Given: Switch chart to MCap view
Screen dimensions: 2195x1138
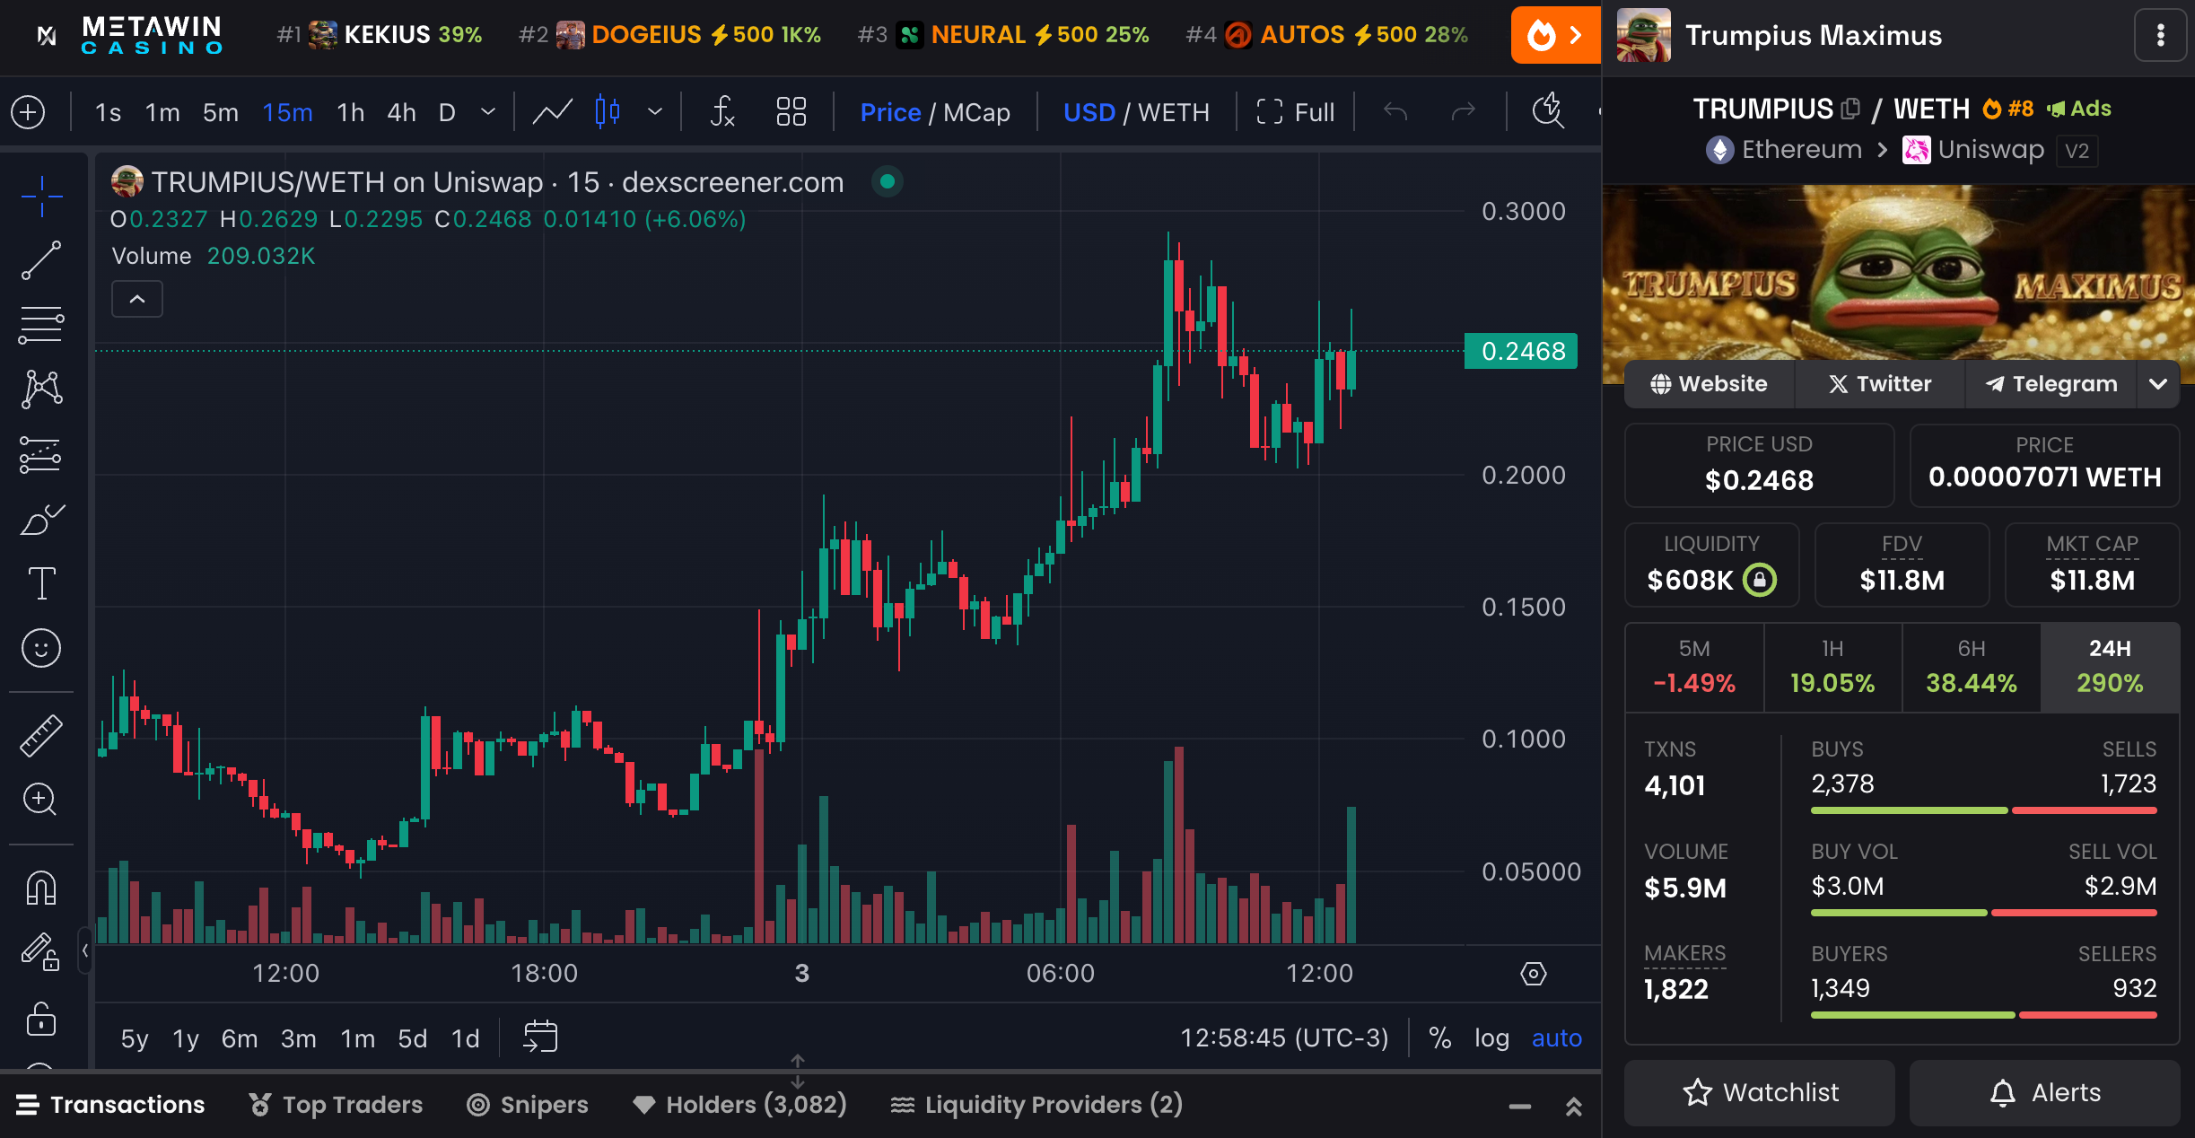Looking at the screenshot, I should click(x=976, y=112).
